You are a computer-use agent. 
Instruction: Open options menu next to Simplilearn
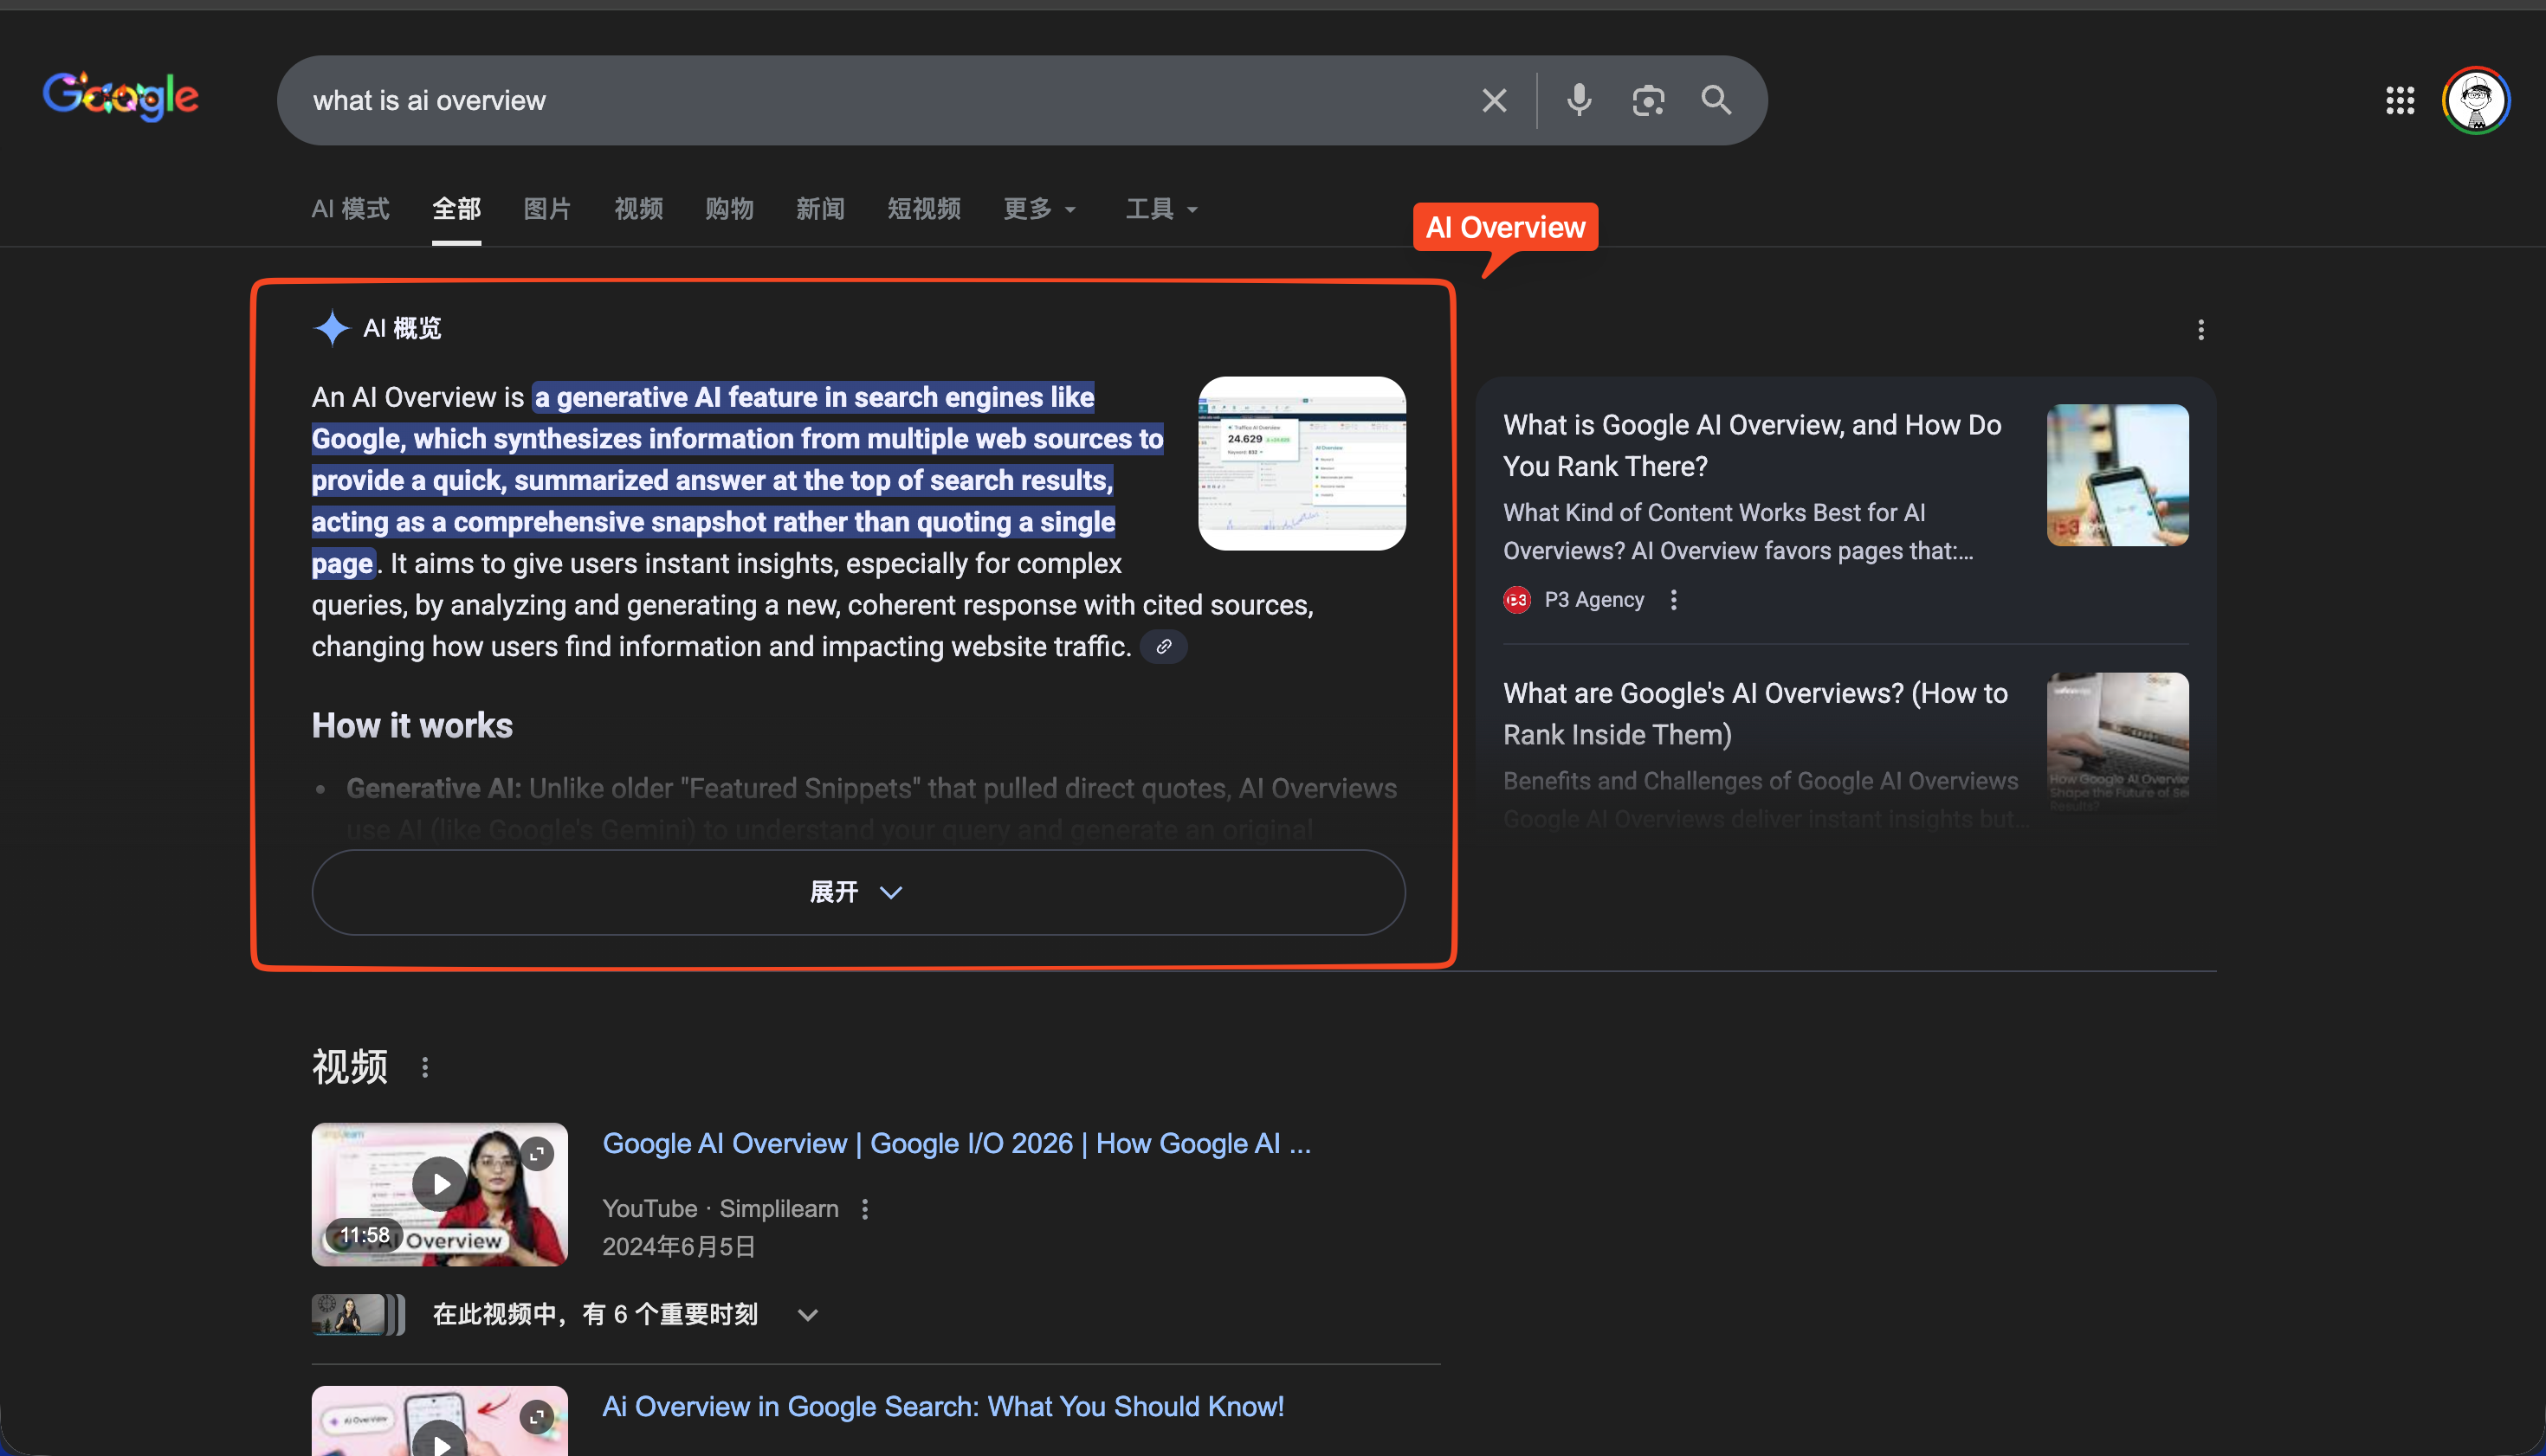[x=865, y=1209]
